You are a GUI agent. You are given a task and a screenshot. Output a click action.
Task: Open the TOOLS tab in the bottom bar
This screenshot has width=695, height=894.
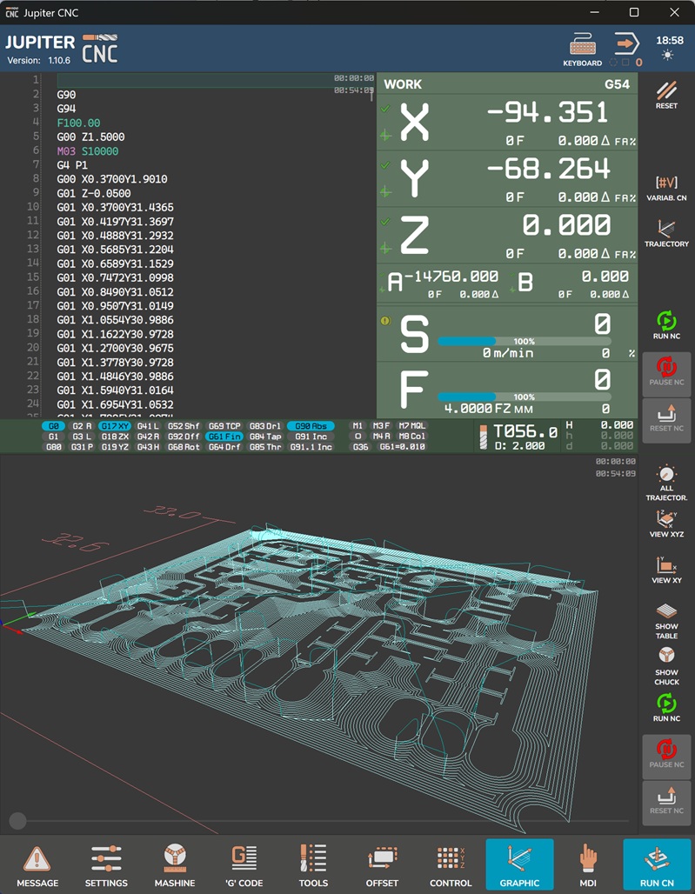(313, 865)
